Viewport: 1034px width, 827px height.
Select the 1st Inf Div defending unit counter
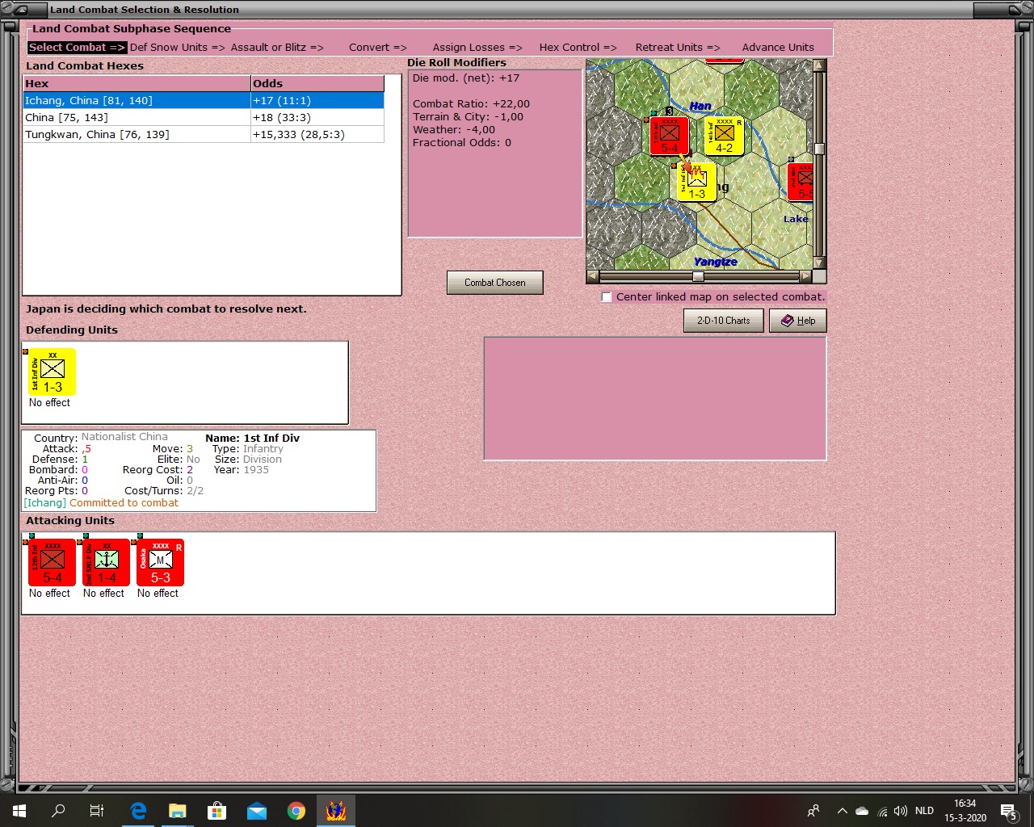coord(53,372)
